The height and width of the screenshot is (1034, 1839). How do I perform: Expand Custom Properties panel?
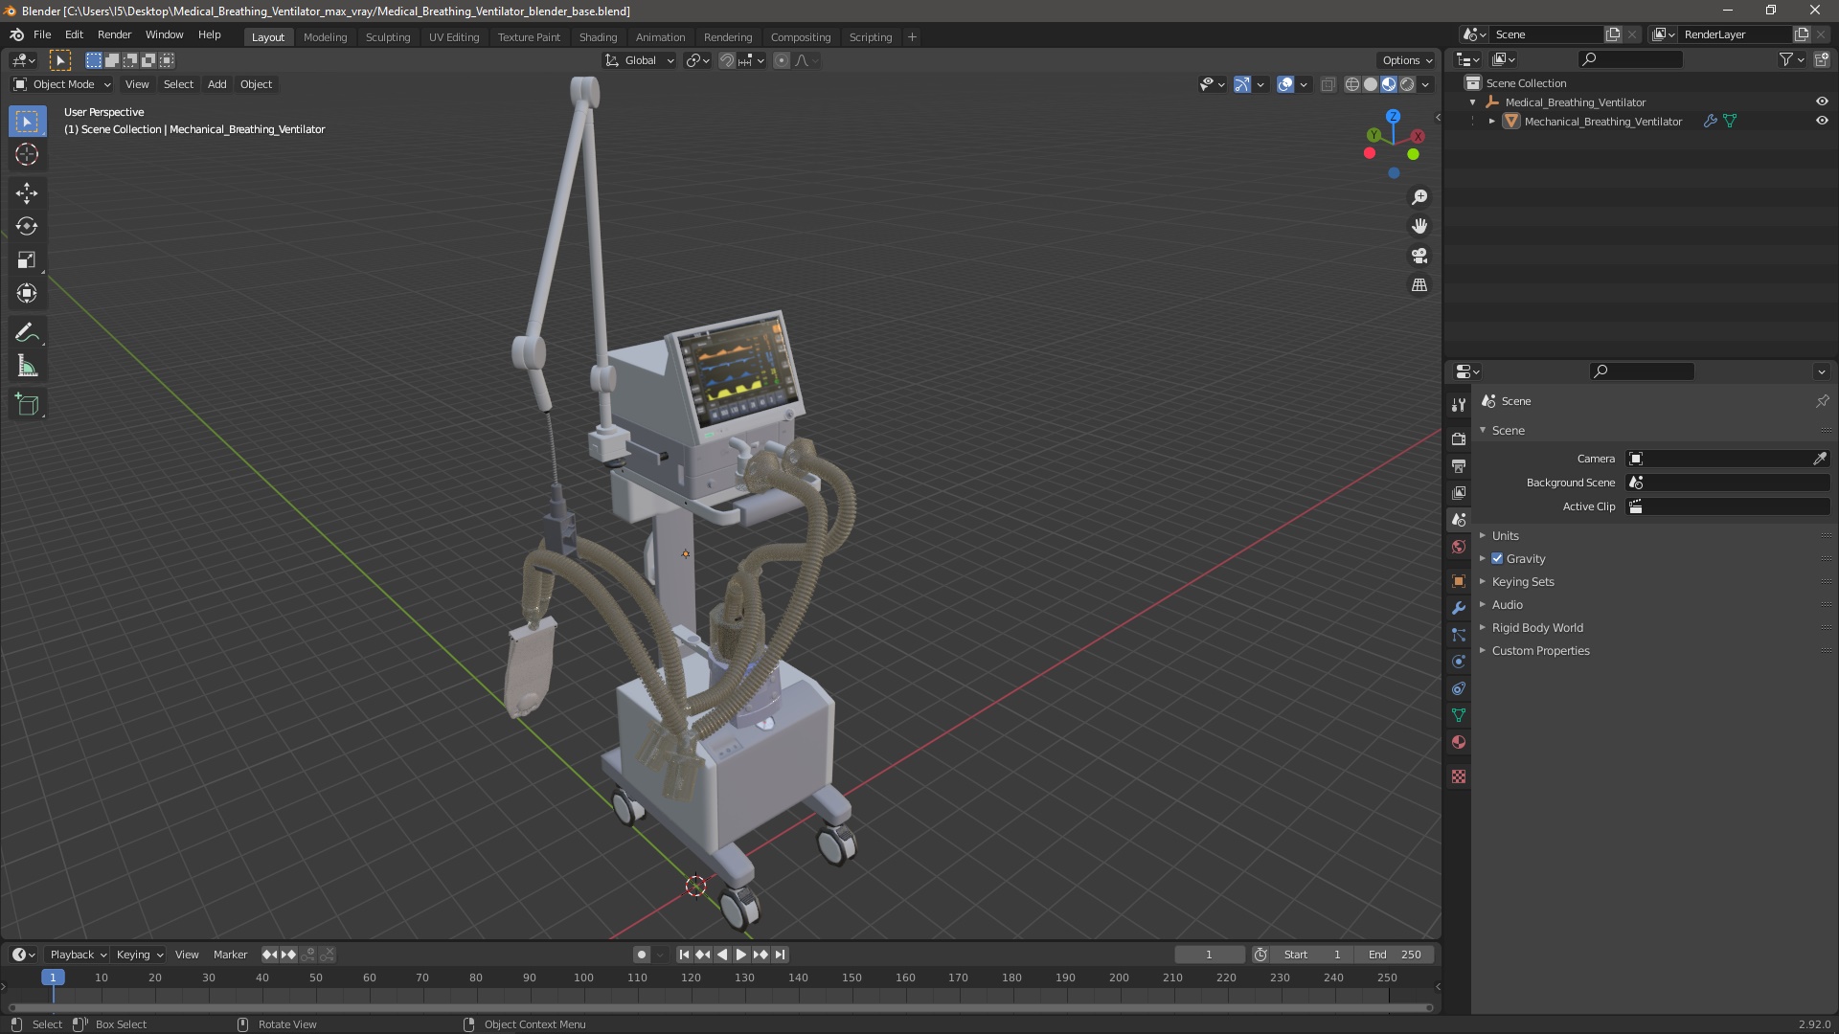click(x=1540, y=650)
